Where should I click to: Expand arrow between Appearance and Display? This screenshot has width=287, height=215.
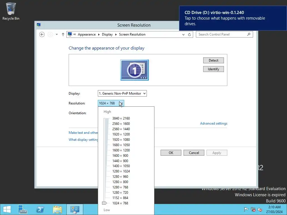tap(99, 34)
